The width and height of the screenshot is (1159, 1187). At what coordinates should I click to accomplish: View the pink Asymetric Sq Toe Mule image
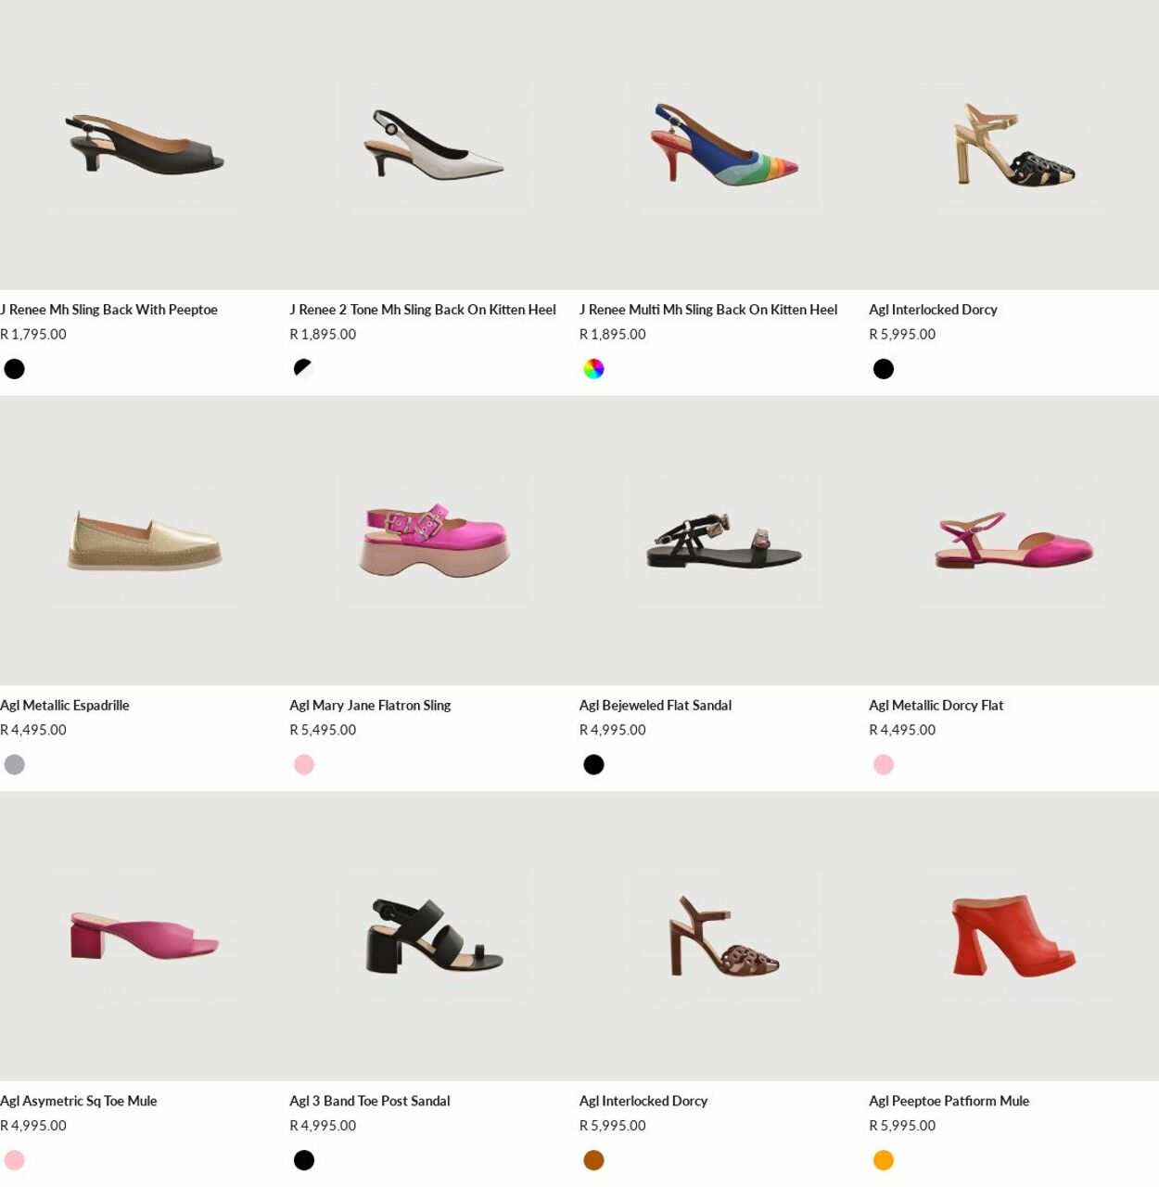pos(145,937)
